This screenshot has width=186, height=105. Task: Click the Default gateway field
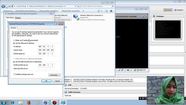click(x=46, y=54)
